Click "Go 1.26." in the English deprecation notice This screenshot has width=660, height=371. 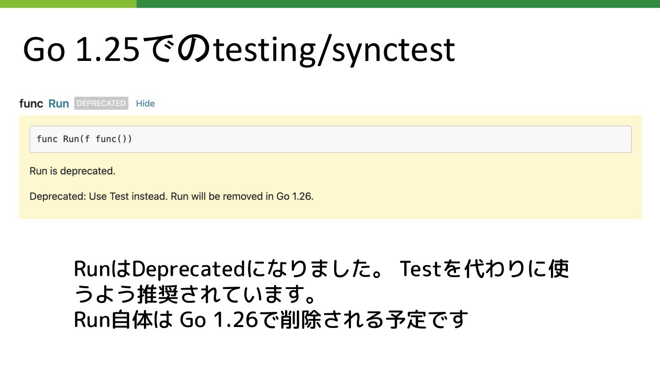click(x=295, y=197)
